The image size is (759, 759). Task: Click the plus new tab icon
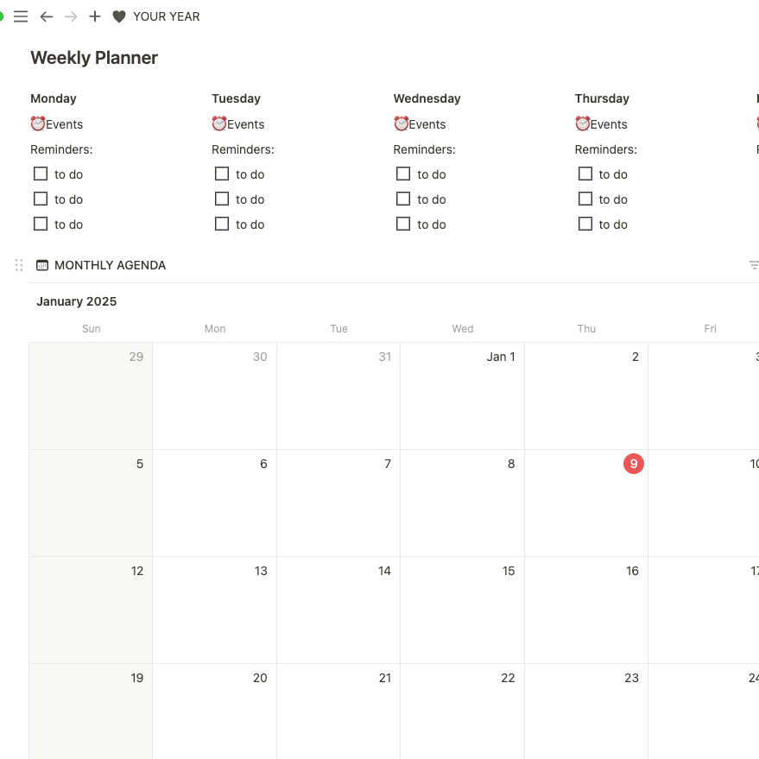point(95,16)
